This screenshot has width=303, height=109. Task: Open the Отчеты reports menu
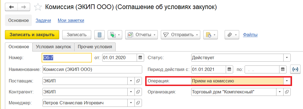(x=141, y=35)
